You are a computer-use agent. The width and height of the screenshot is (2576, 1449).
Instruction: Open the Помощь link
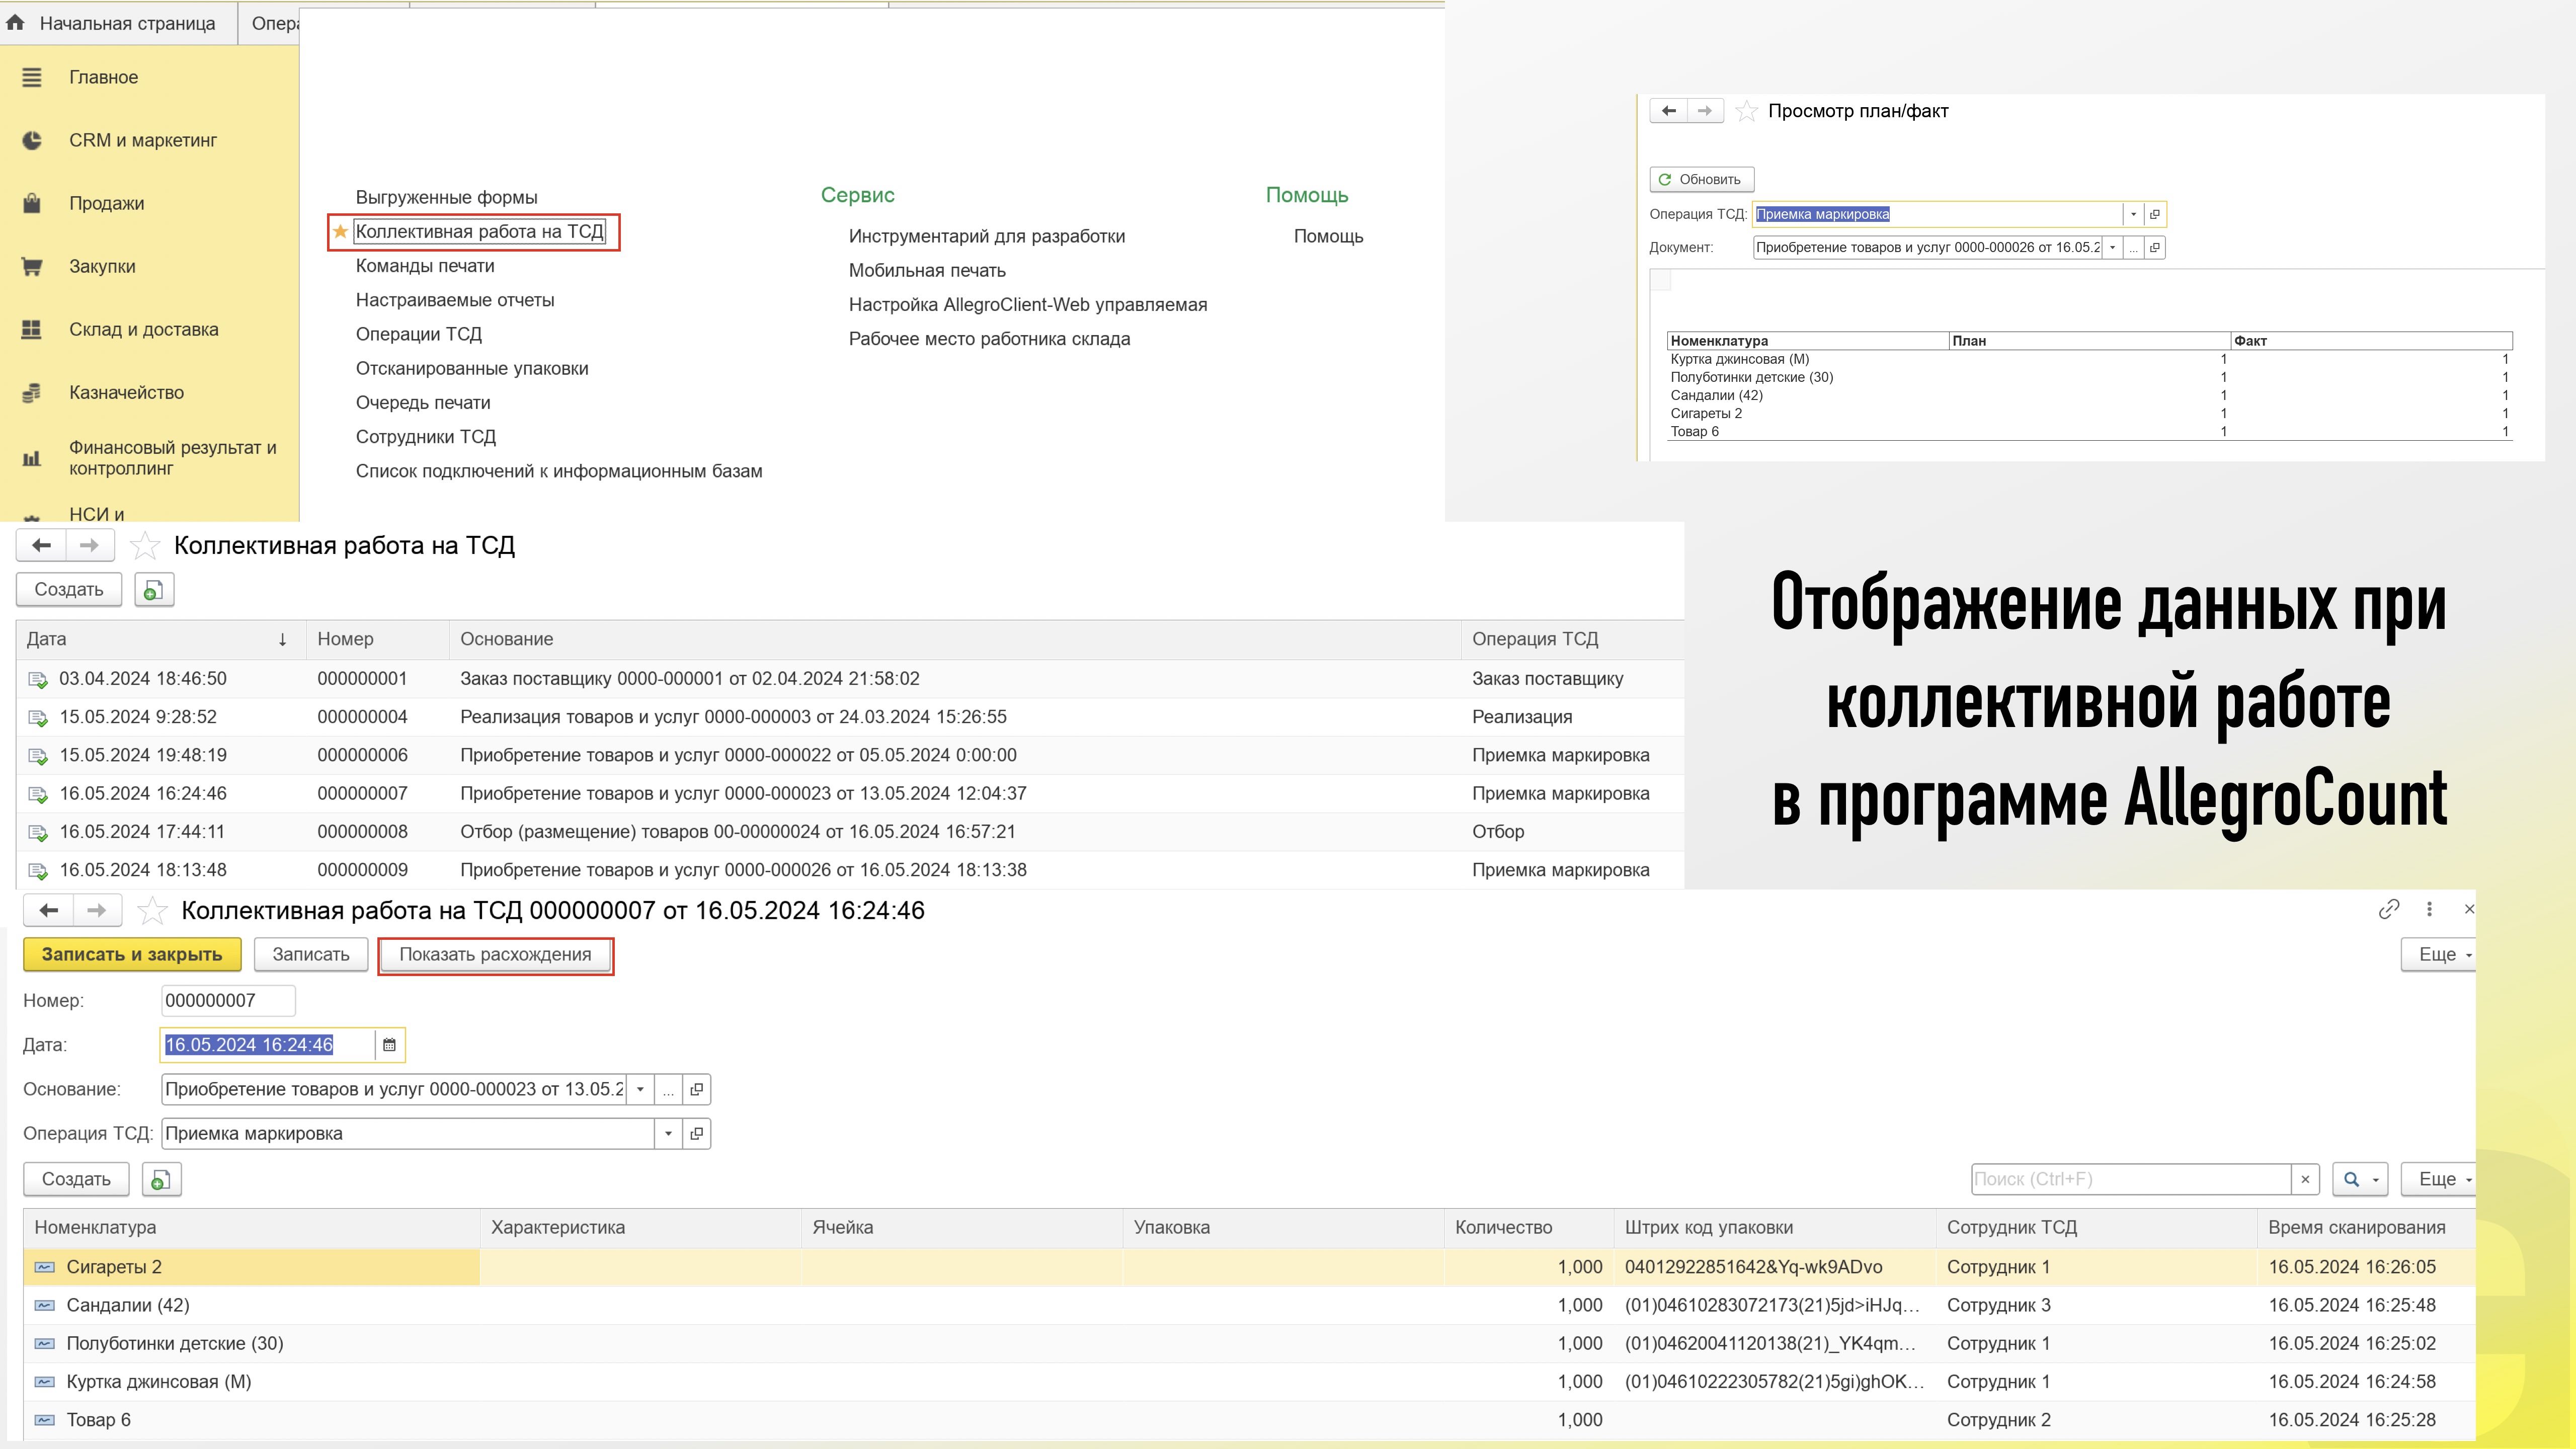[x=1328, y=237]
